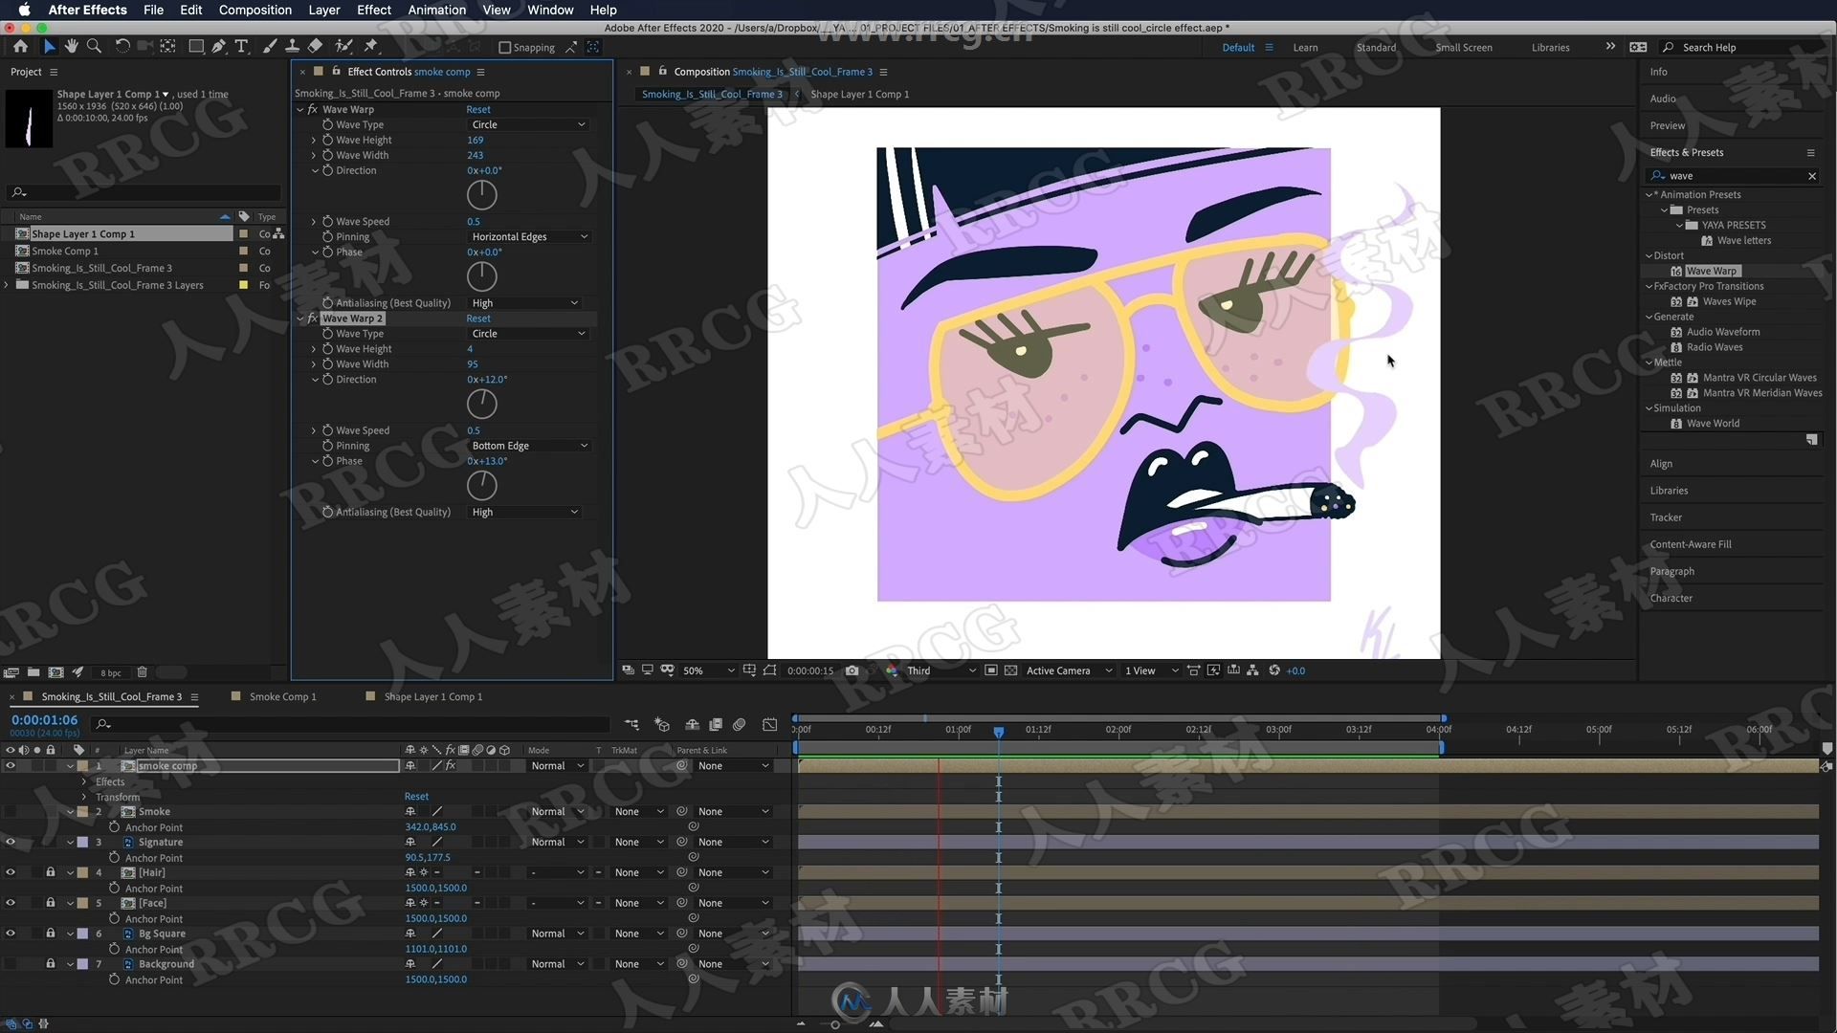Select the Type tool

coord(242,46)
